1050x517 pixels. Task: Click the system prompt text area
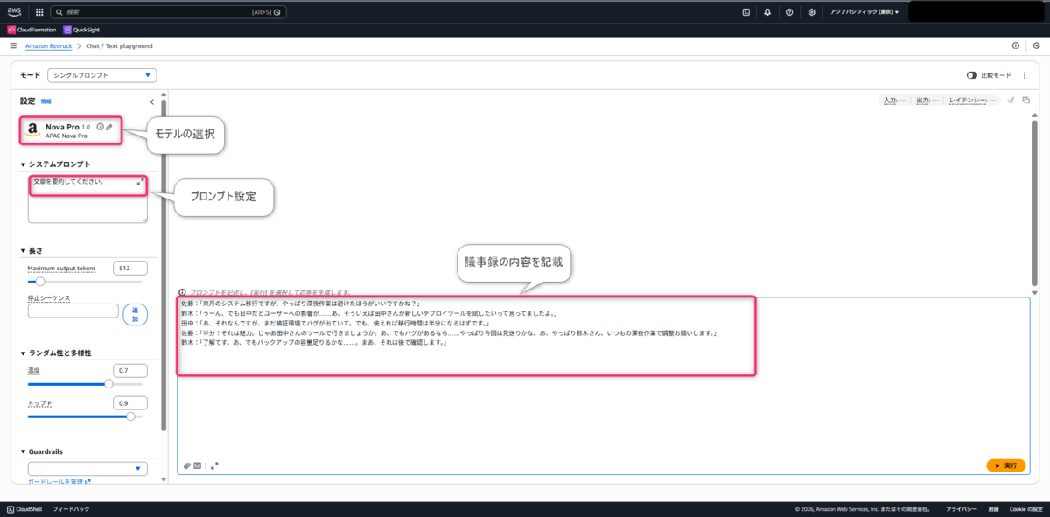87,199
